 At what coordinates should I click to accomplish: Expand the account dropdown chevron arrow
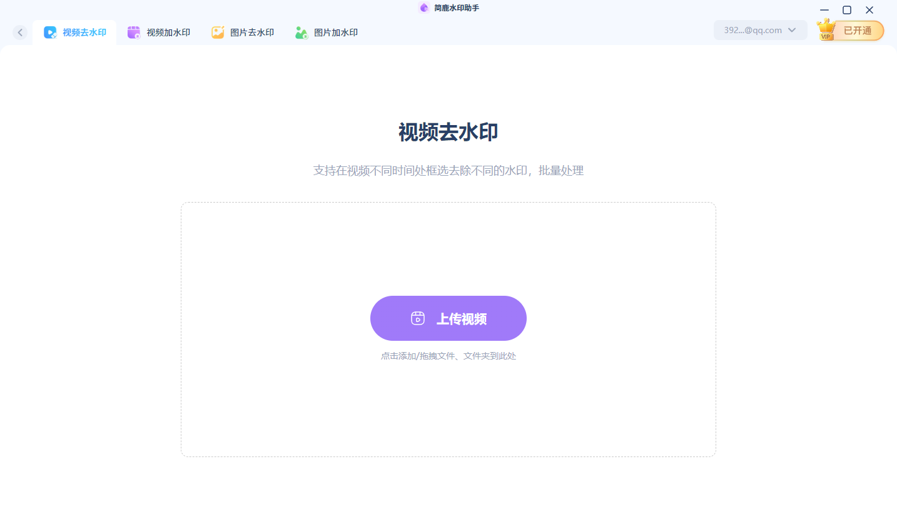tap(792, 30)
